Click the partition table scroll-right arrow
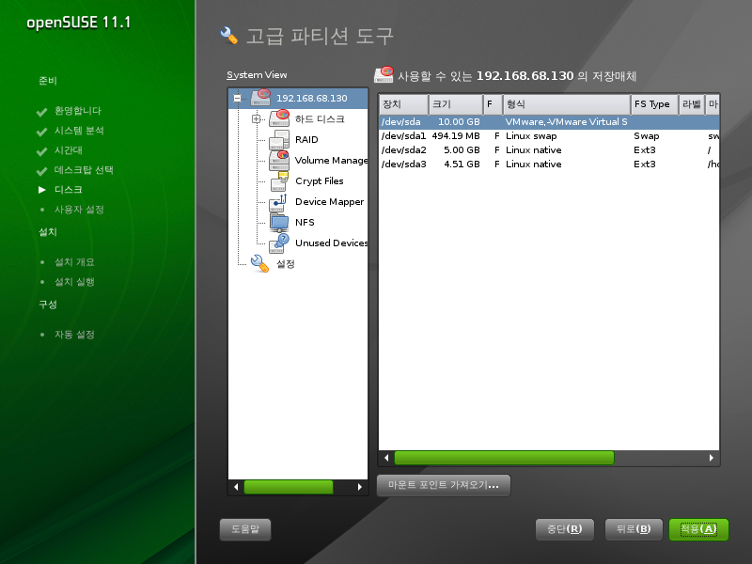Viewport: 752px width, 564px height. pos(712,458)
